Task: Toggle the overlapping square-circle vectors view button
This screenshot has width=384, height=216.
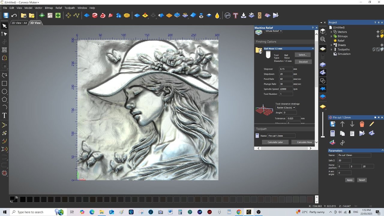Action: [323, 81]
